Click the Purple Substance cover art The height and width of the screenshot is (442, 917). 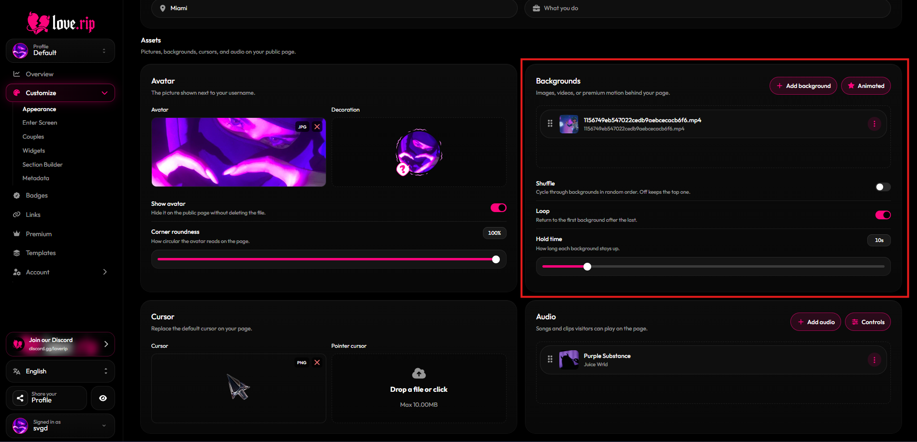click(x=569, y=360)
